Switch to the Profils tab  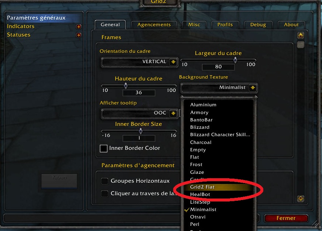tap(225, 25)
